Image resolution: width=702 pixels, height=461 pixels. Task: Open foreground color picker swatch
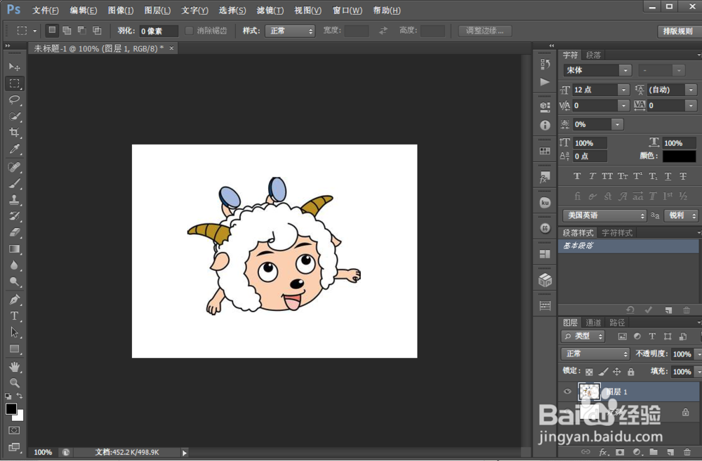pyautogui.click(x=11, y=408)
